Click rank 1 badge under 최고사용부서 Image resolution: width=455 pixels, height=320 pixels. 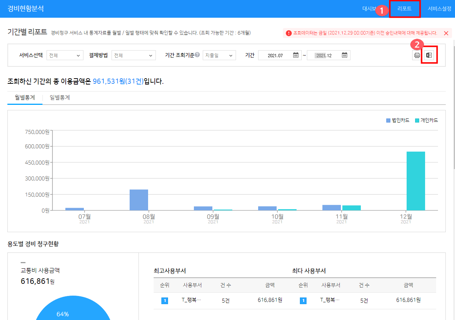(x=165, y=301)
